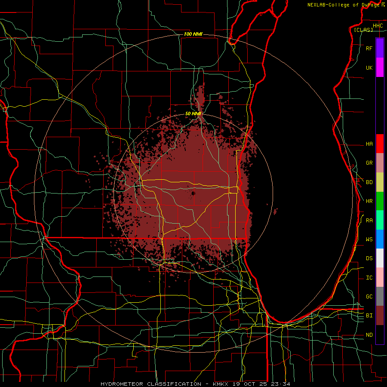
Task: Click the WS legend label
Action: (369, 239)
